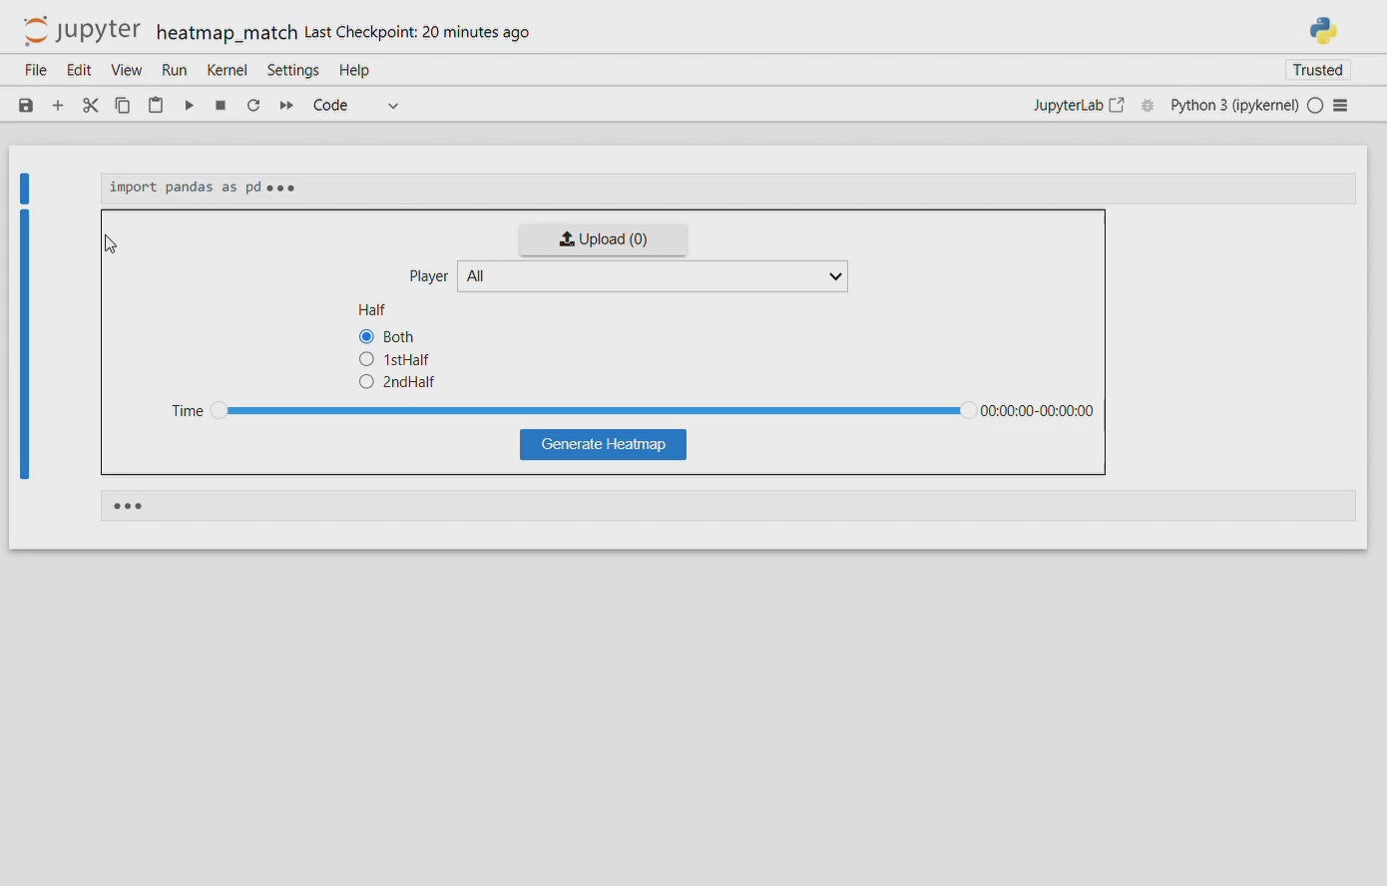This screenshot has width=1387, height=886.
Task: Interrupt the kernel with the stop icon
Action: pyautogui.click(x=221, y=106)
